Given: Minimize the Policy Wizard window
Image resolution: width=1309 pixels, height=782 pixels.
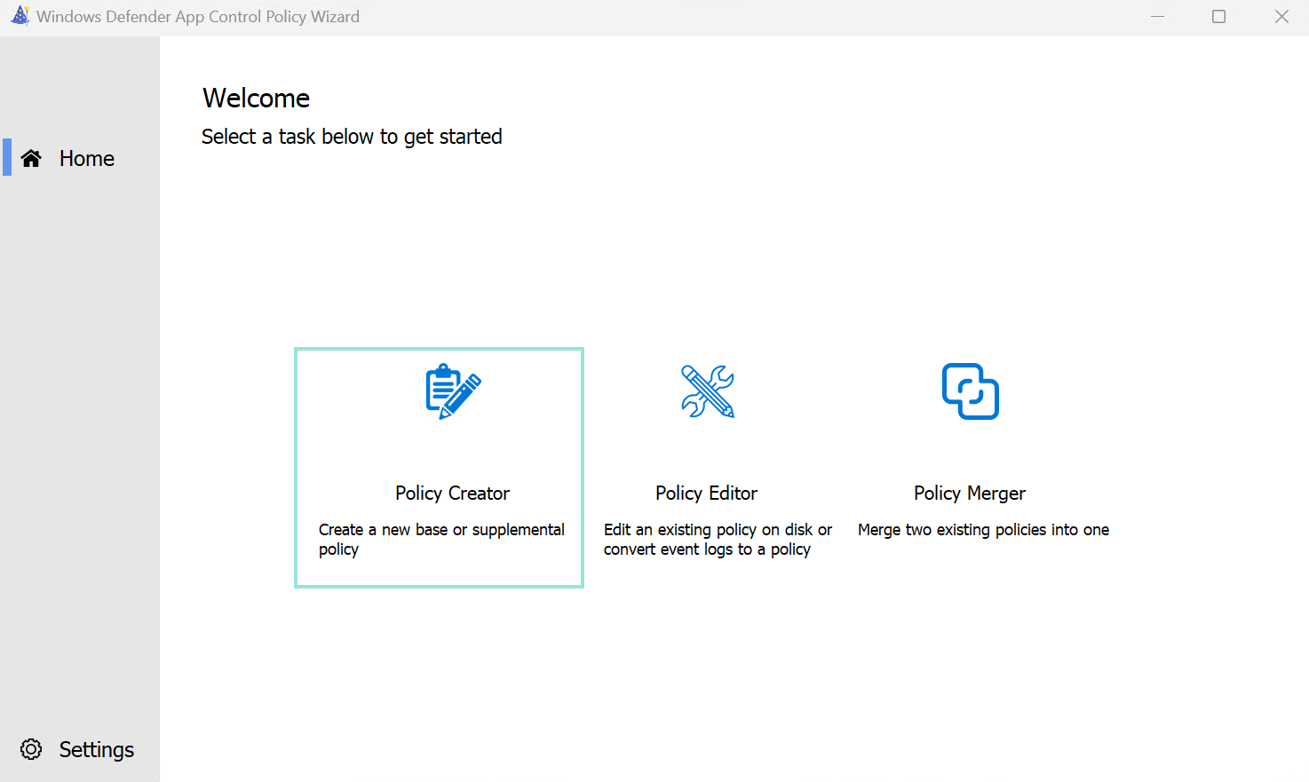Looking at the screenshot, I should (1157, 17).
